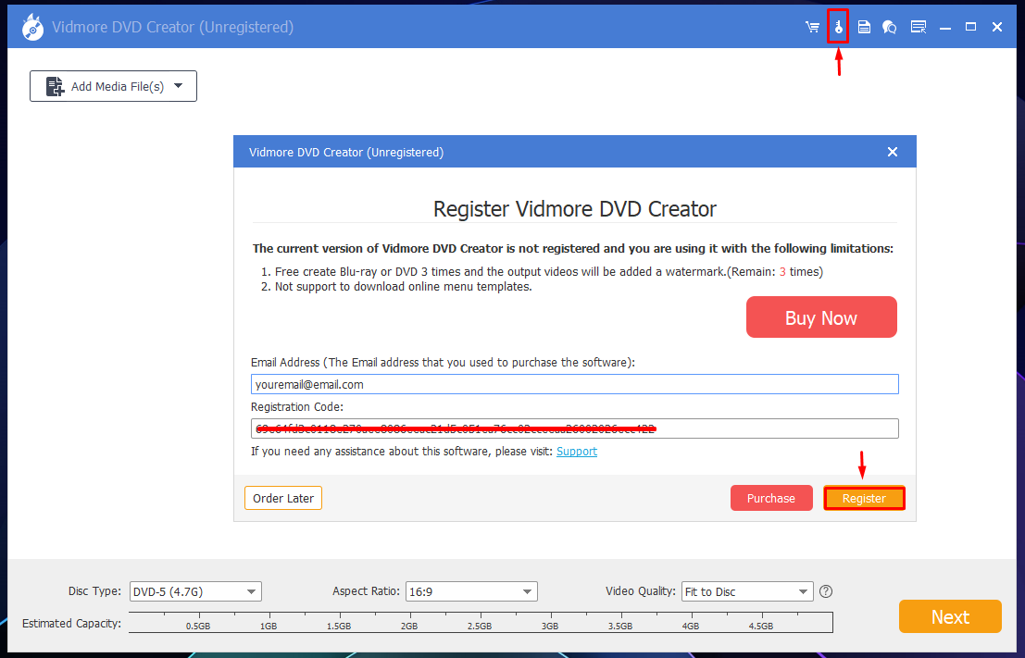The image size is (1025, 658).
Task: Open the Video Quality Fit to Disc dropdown
Action: tap(747, 591)
